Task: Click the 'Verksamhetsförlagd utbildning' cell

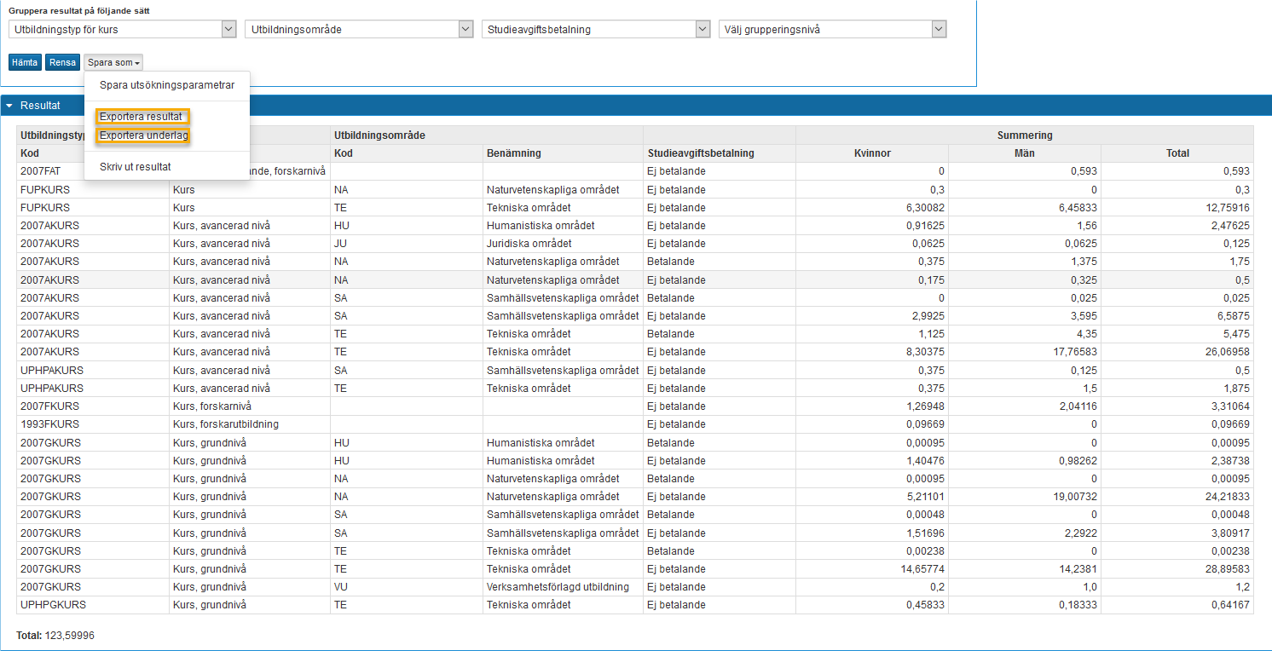Action: click(x=564, y=587)
